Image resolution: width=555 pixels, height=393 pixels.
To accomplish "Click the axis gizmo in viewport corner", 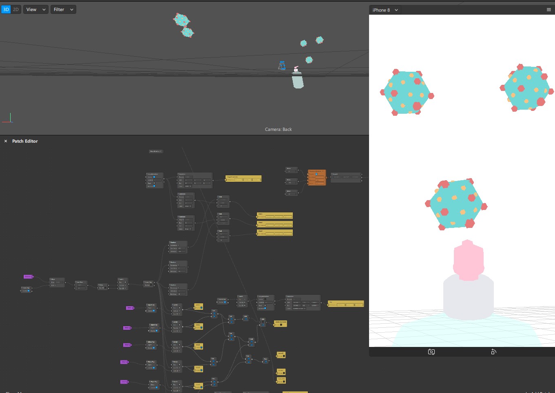I will (x=8, y=118).
